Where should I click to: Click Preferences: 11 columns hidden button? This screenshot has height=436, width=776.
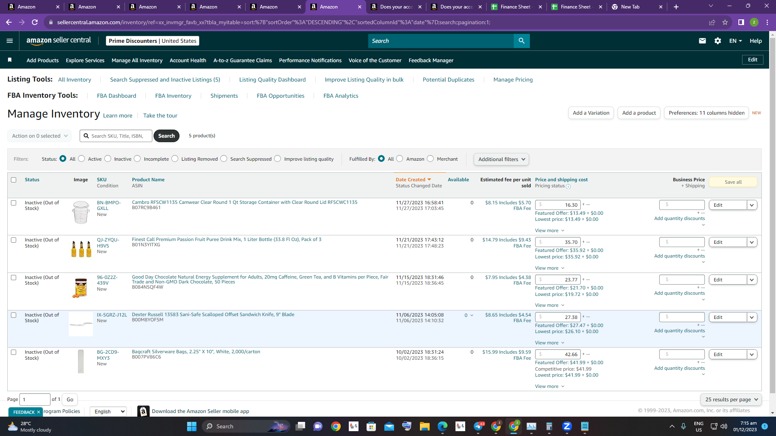[706, 113]
